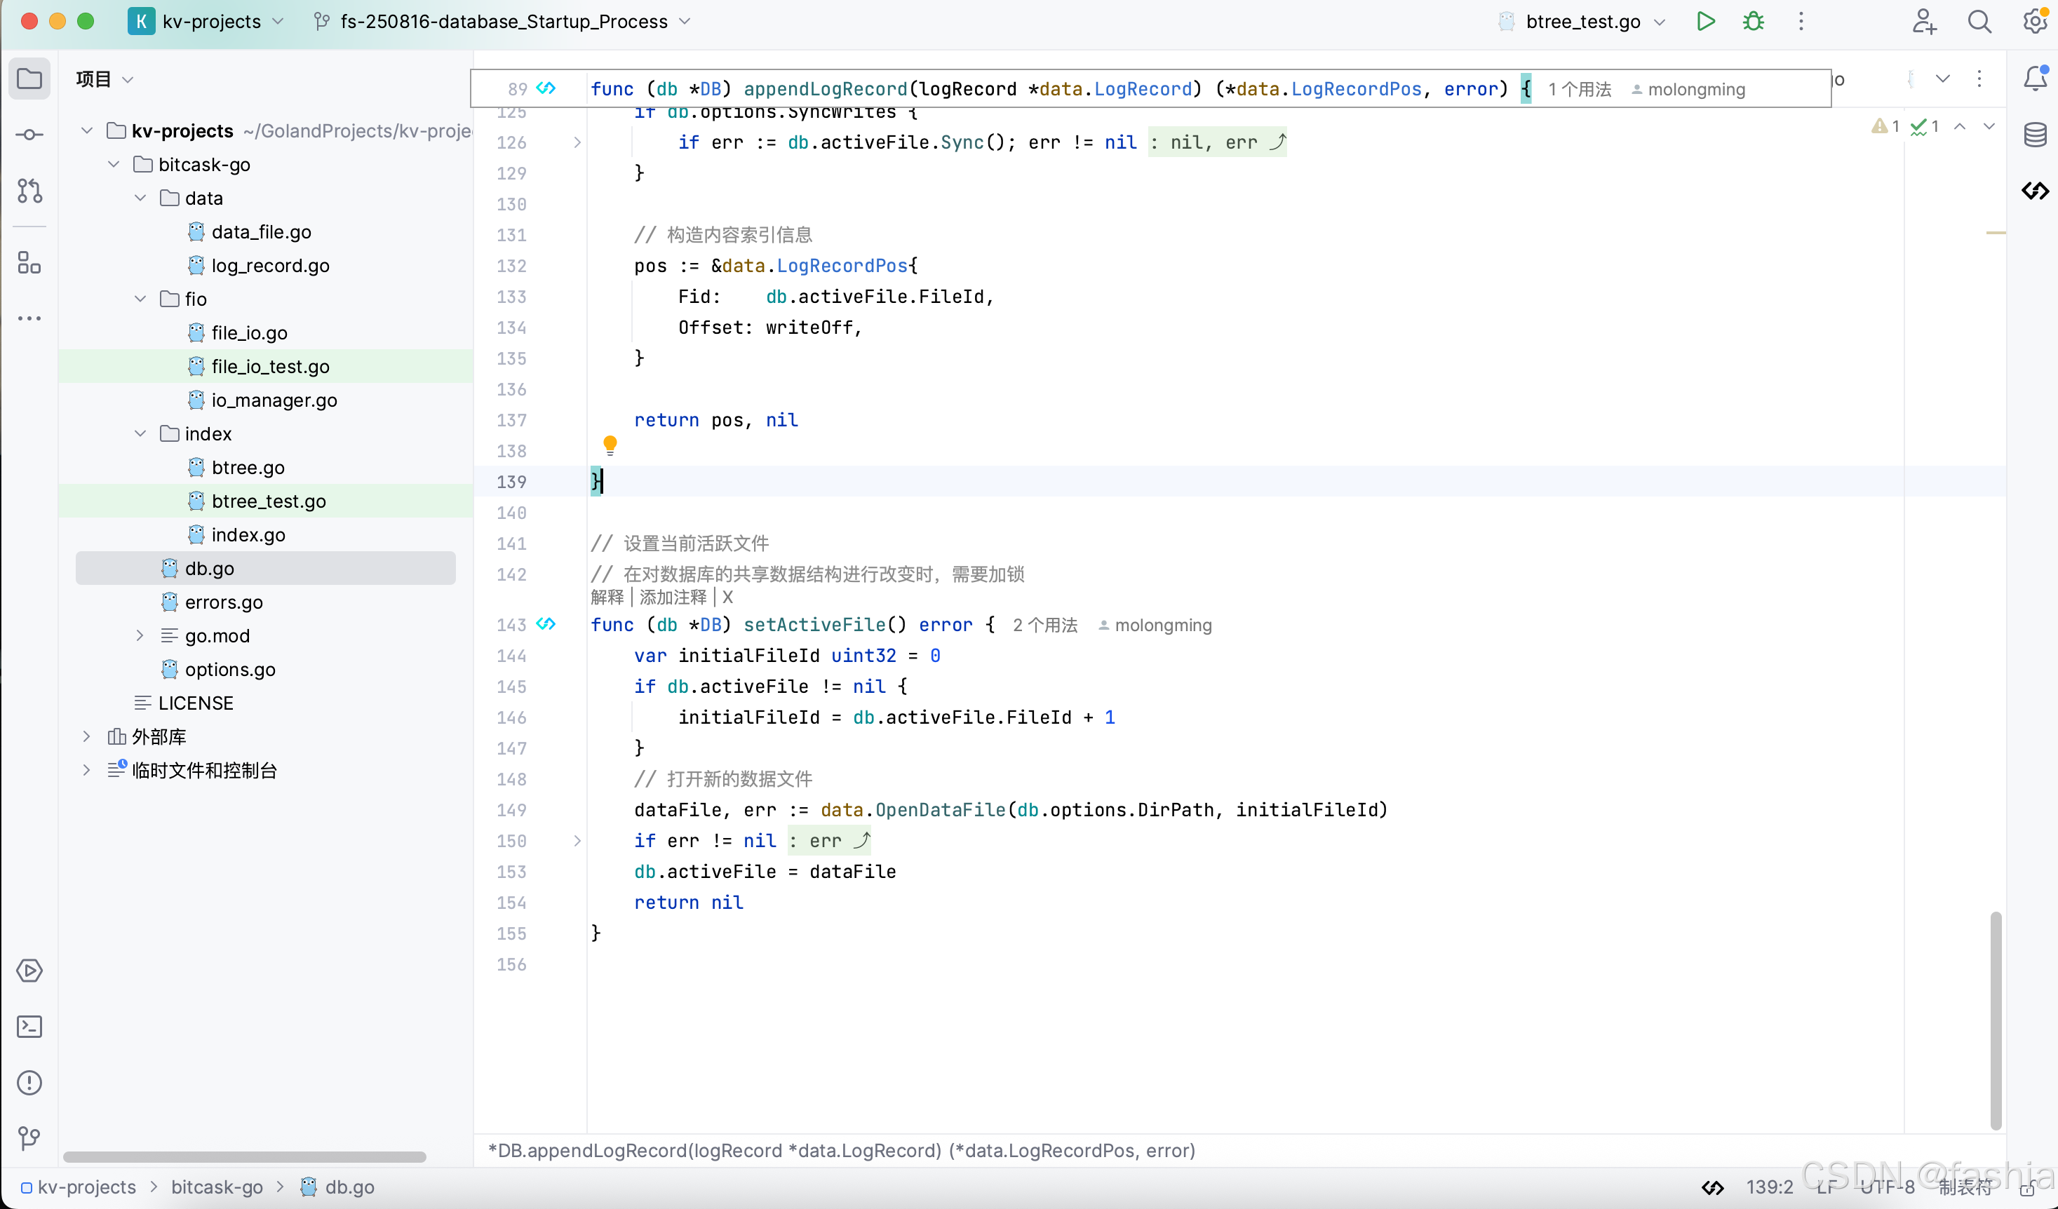Collapse the fio folder in the project tree
Screen dimensions: 2058x1209
[x=140, y=298]
